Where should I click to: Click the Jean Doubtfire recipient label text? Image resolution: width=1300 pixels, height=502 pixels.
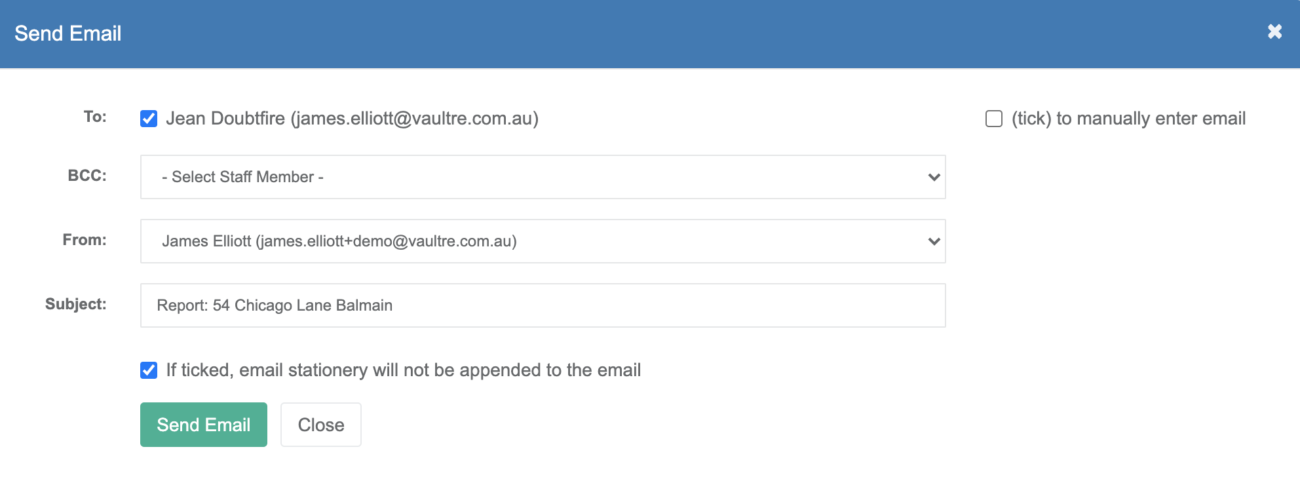pyautogui.click(x=352, y=119)
